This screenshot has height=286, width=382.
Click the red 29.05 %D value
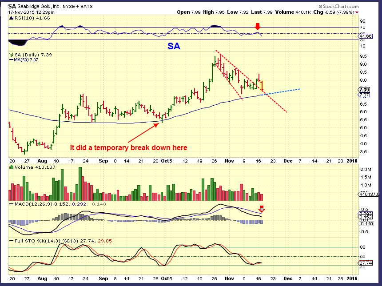point(105,241)
